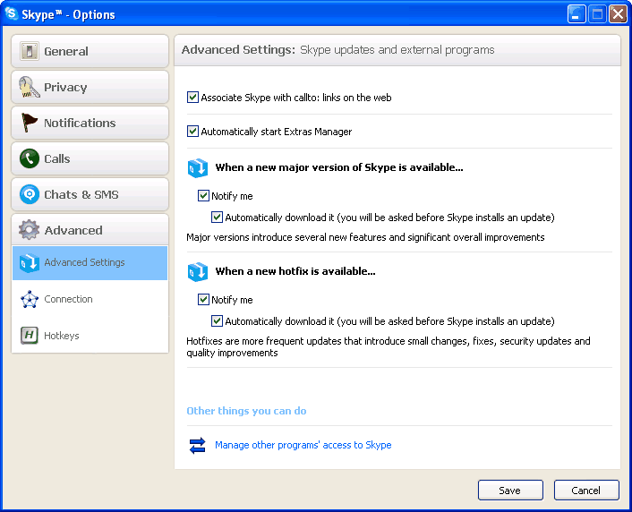
Task: Click the download box icon beside major version heading
Action: [x=198, y=168]
